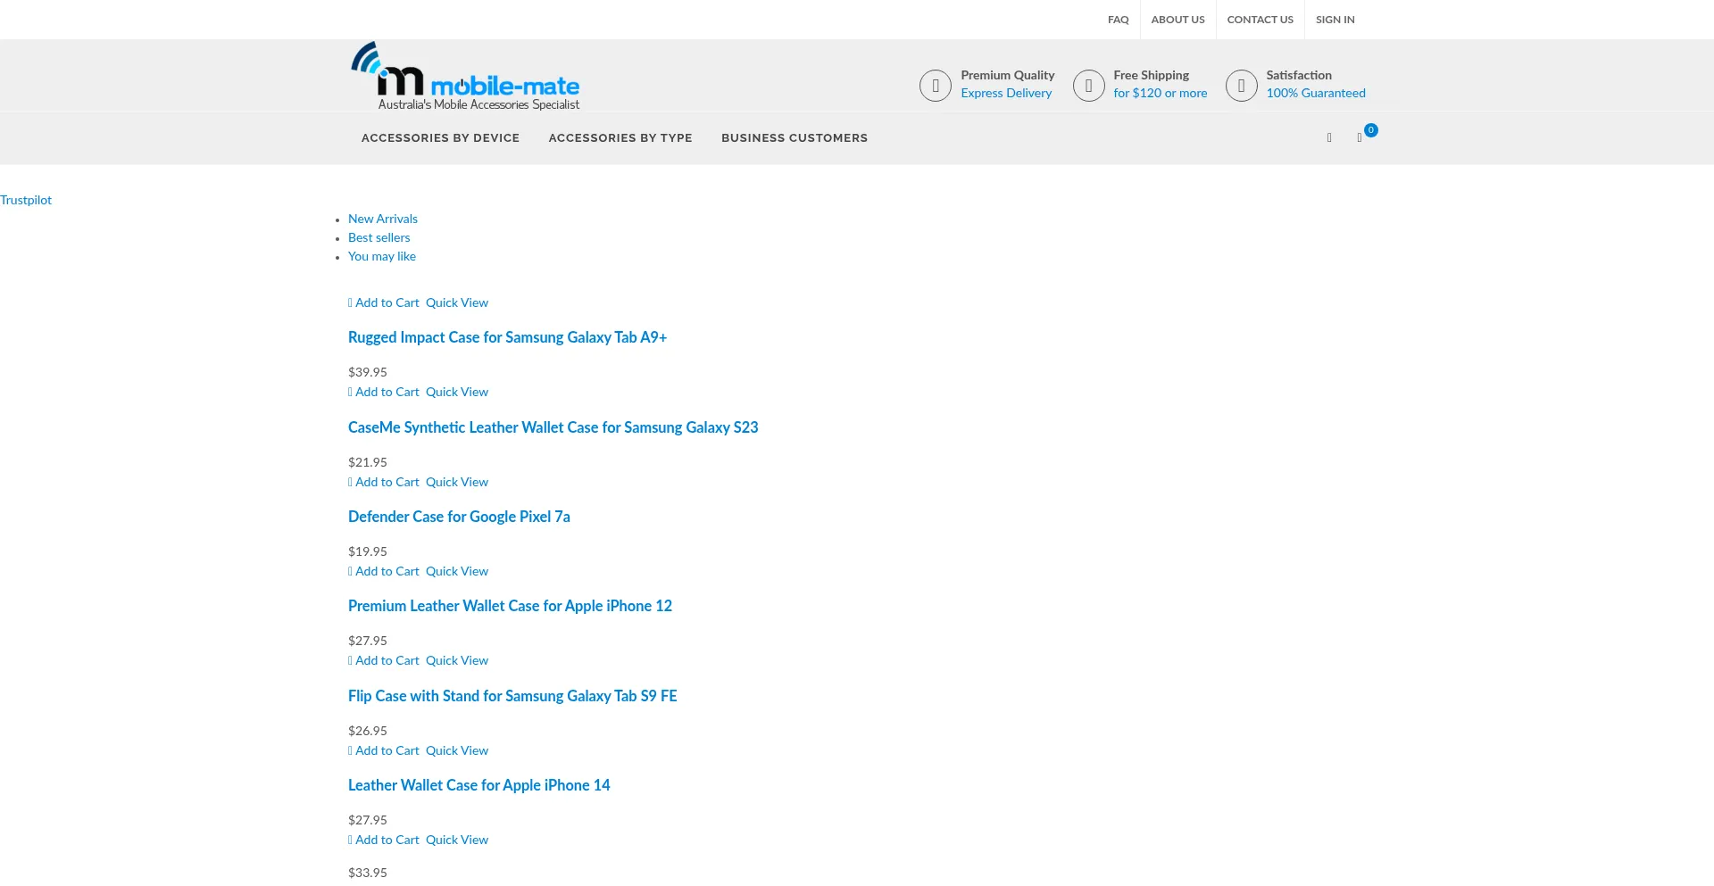Open the shopping cart icon with 0 badge

1360,137
